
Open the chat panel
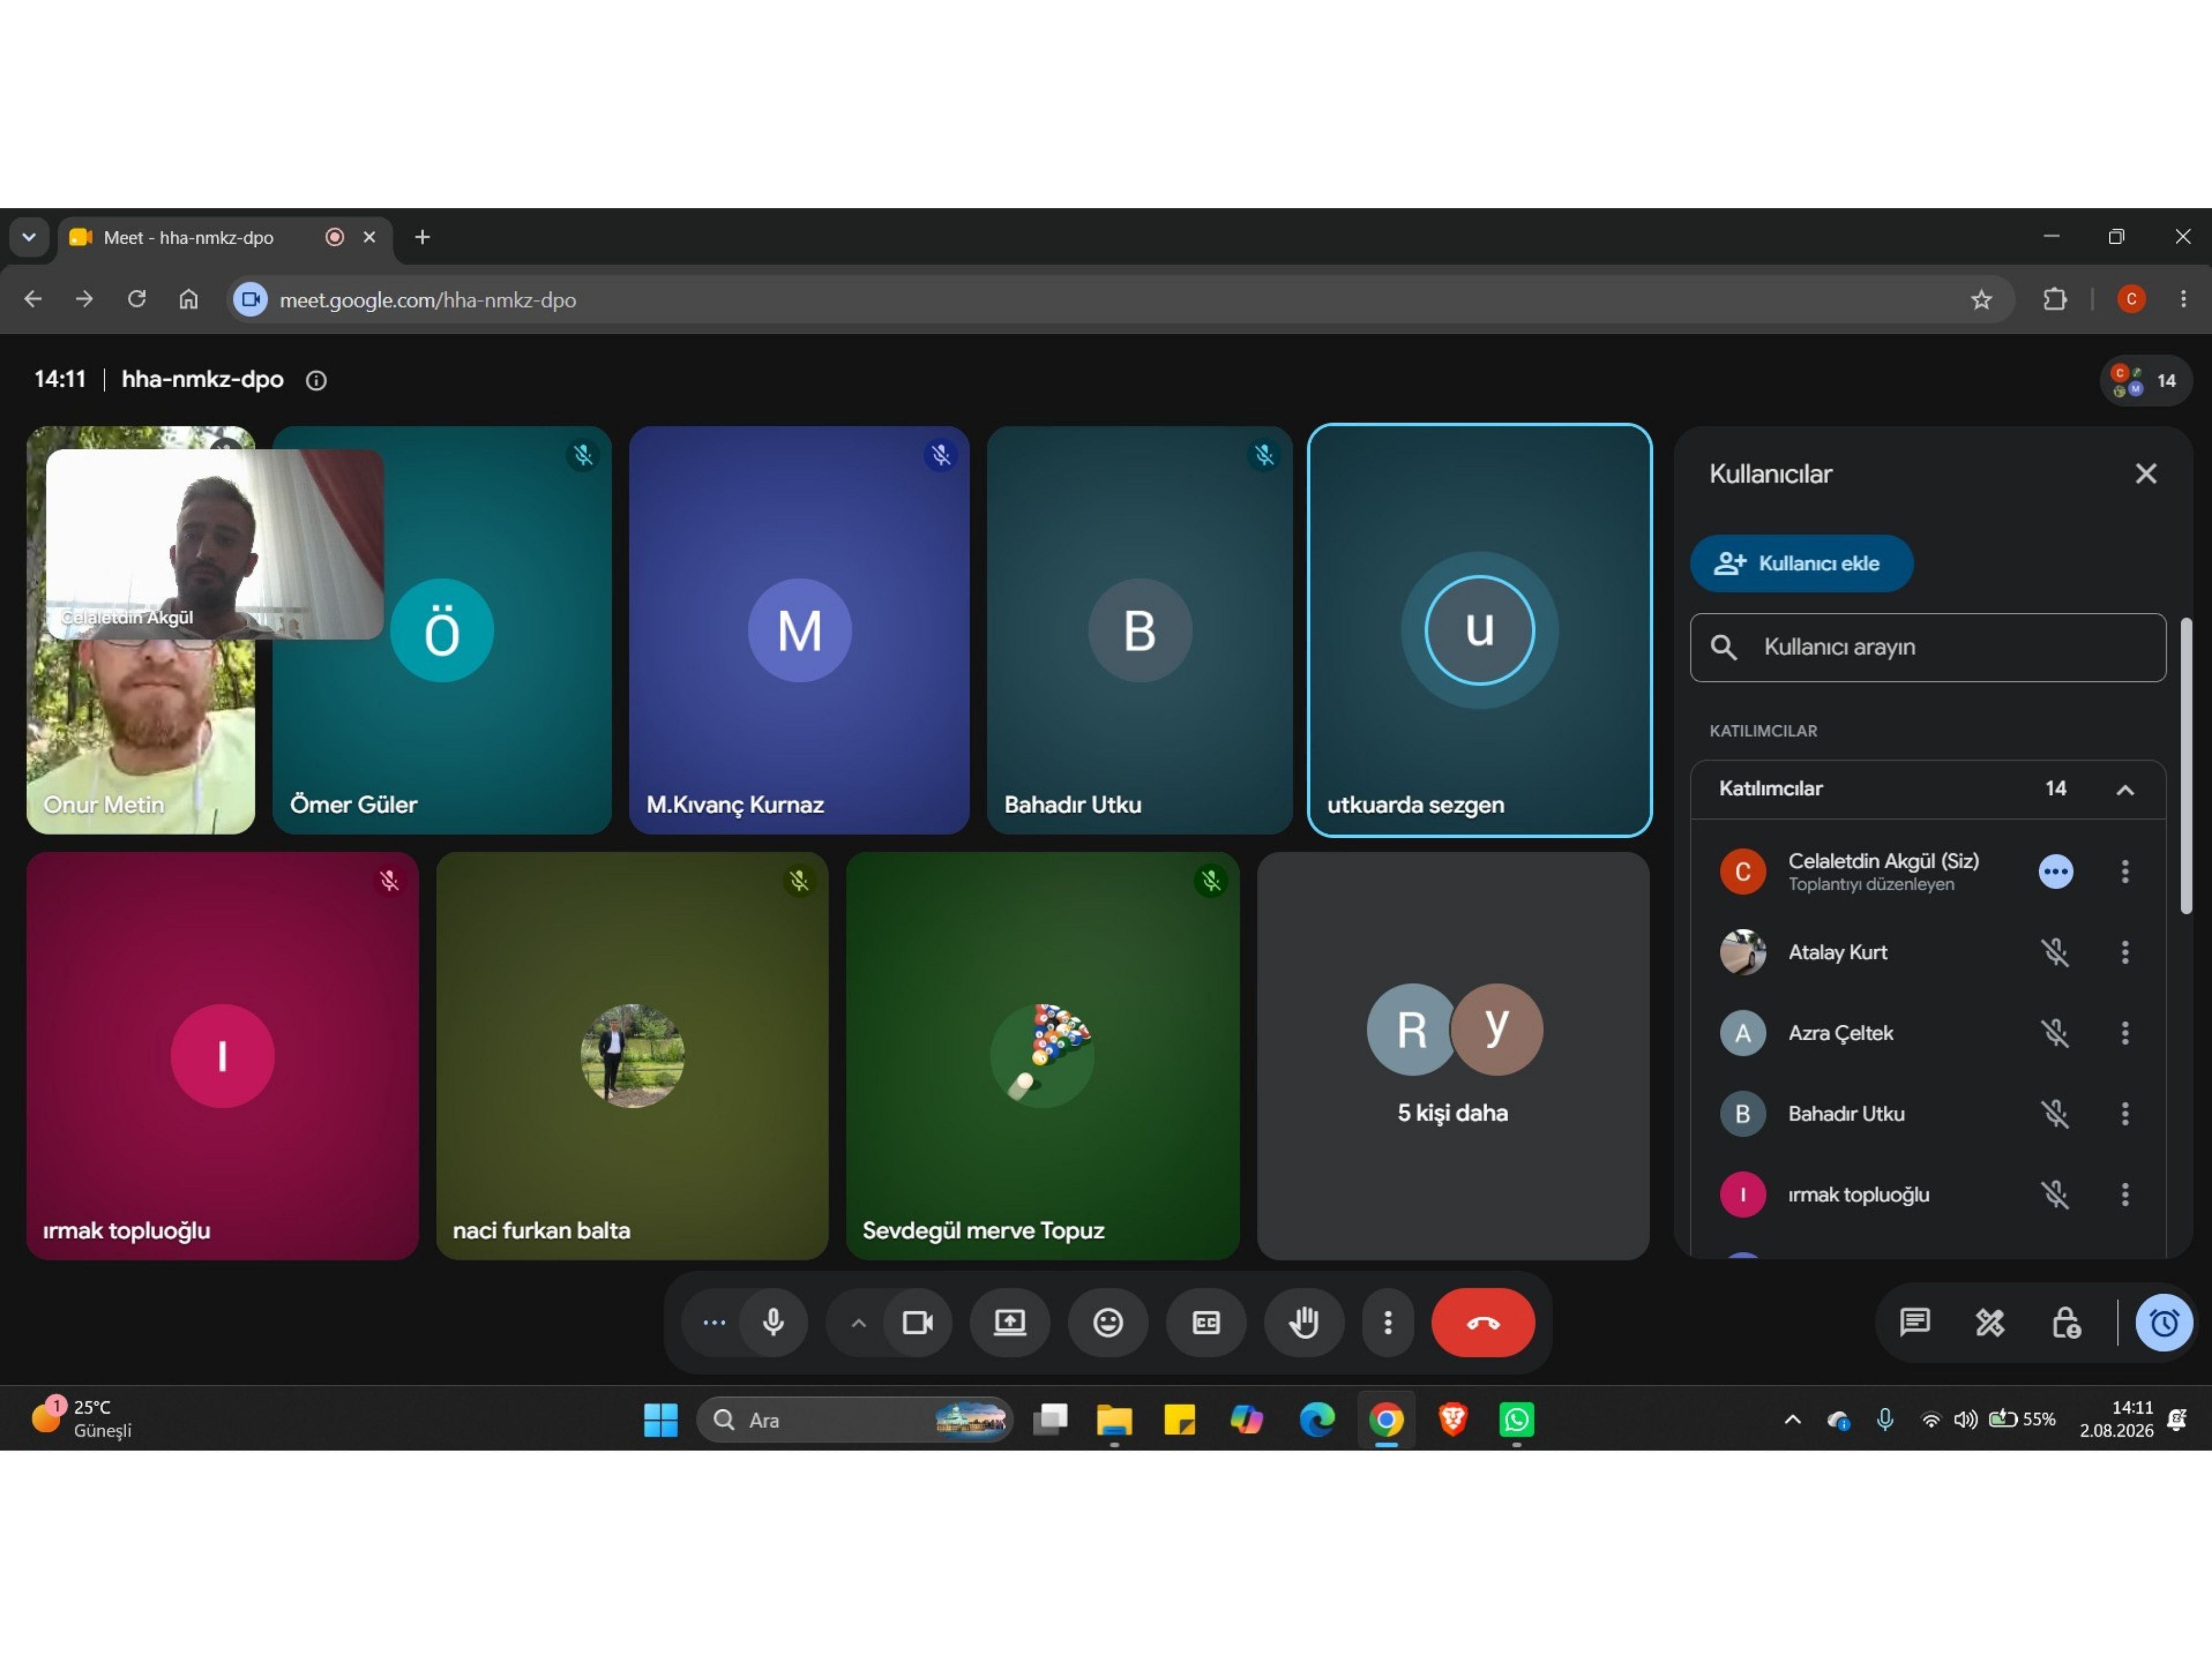pos(1914,1322)
